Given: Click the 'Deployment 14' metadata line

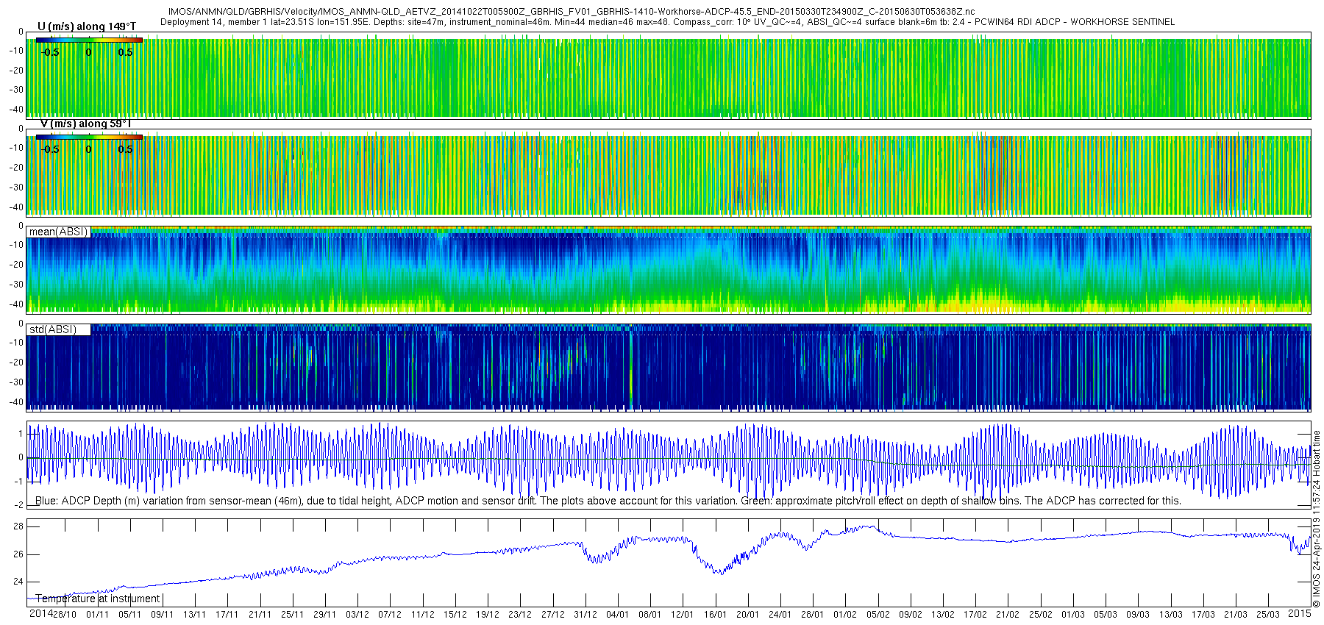Looking at the screenshot, I should point(666,22).
